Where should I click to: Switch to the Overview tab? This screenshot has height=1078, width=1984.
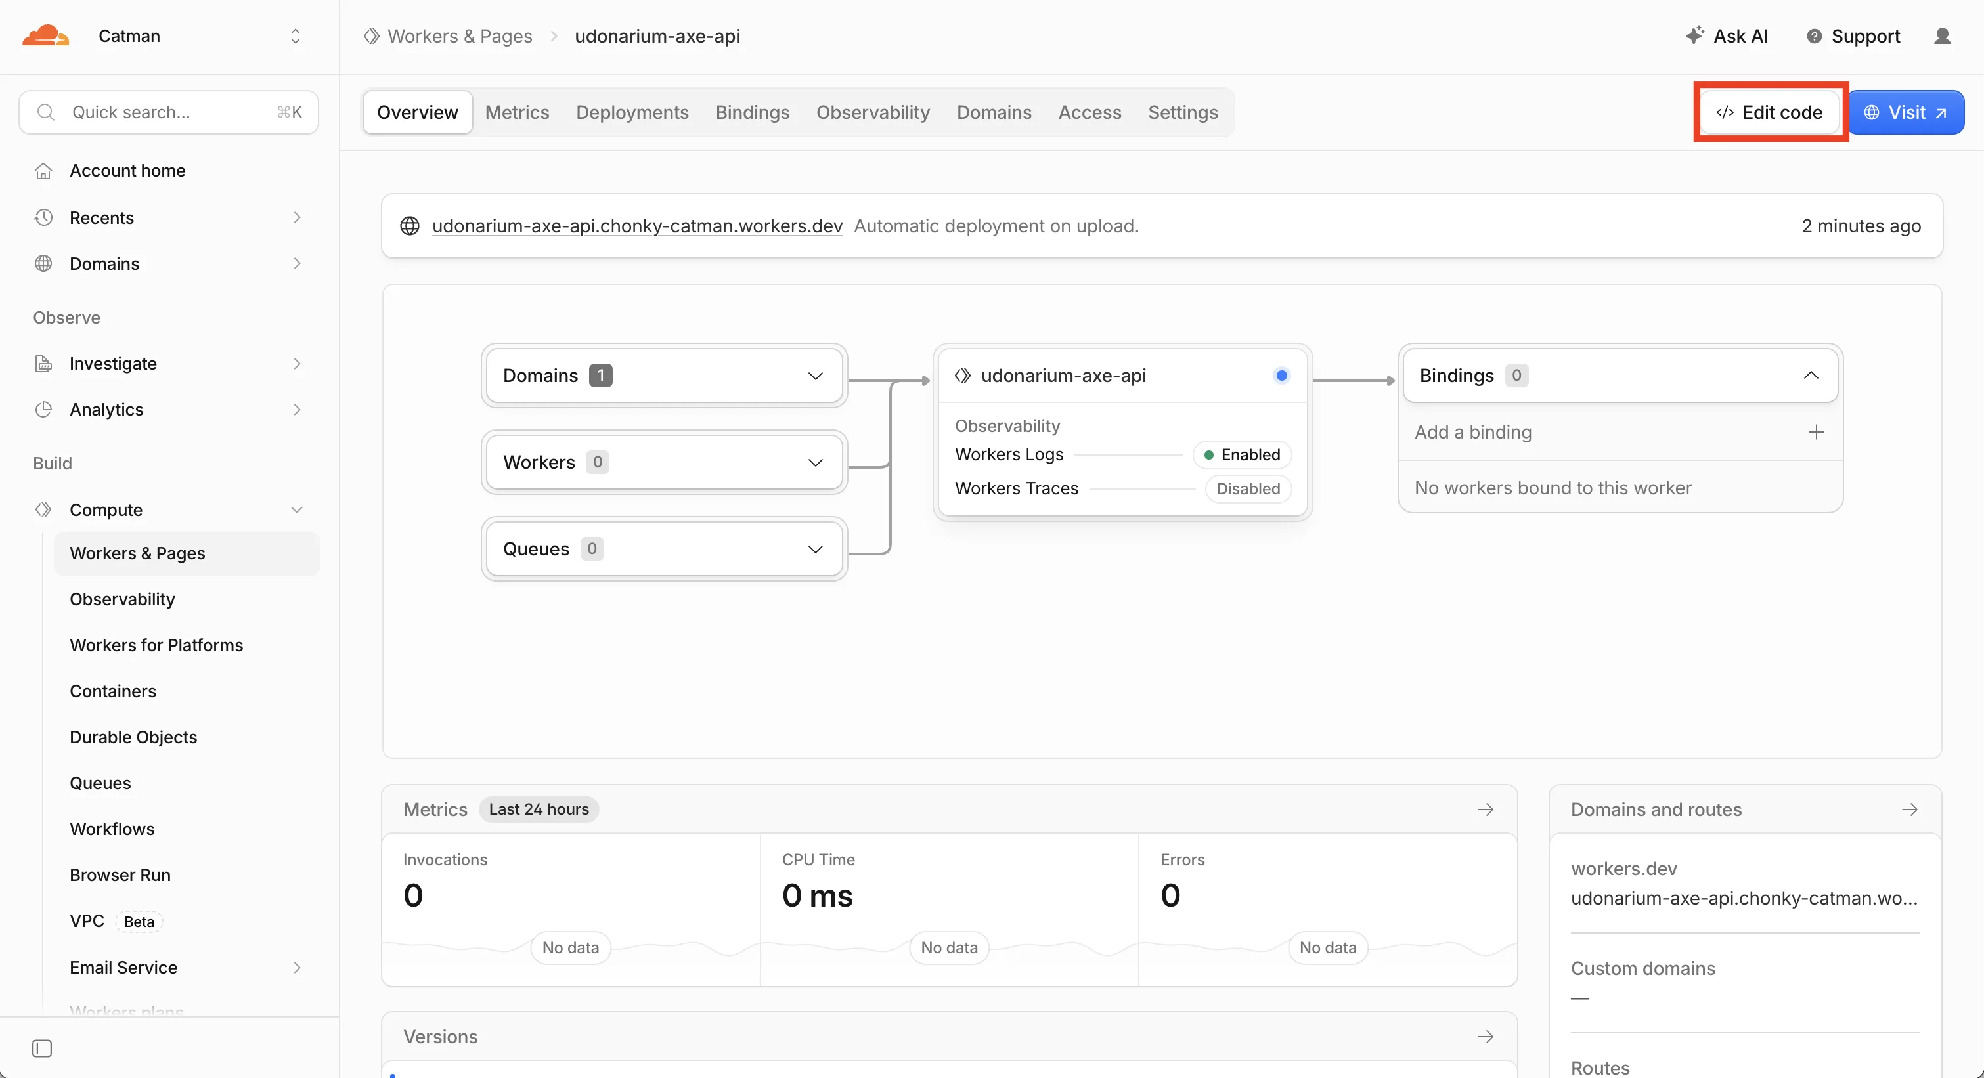pyautogui.click(x=418, y=112)
